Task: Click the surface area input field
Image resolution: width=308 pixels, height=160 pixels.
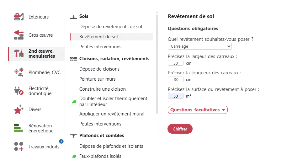Action: click(x=176, y=96)
